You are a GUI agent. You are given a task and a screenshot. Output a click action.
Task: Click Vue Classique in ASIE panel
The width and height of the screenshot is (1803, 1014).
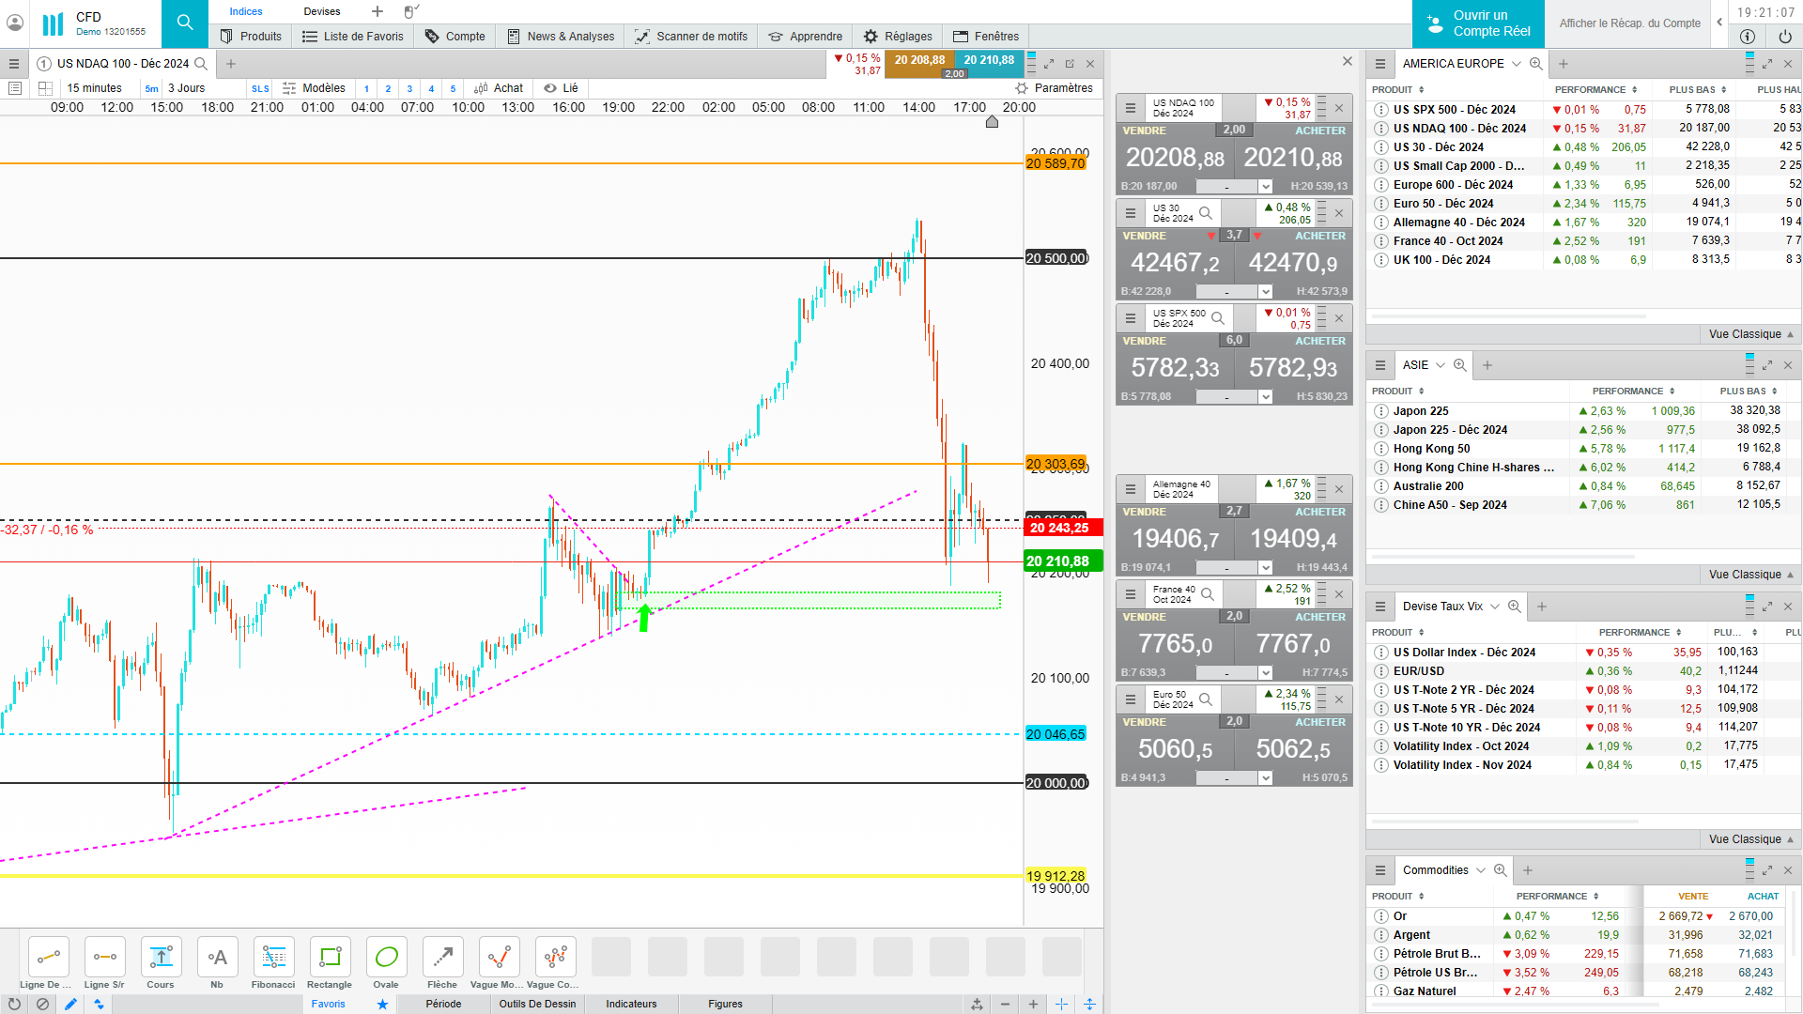pyautogui.click(x=1745, y=575)
